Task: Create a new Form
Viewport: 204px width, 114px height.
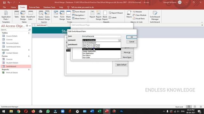Action: [x=56, y=14]
